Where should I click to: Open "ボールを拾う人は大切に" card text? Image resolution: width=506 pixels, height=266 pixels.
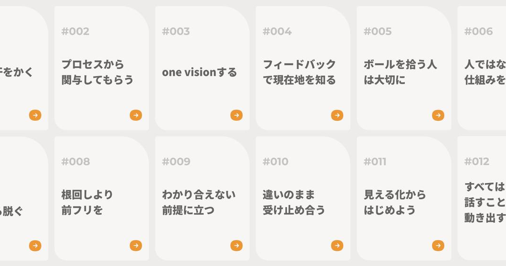click(x=400, y=72)
